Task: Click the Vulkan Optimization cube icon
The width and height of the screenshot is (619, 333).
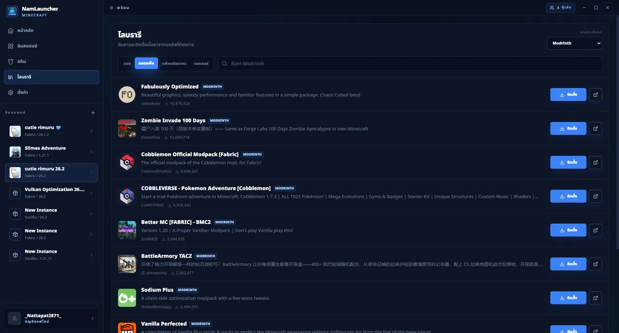Action: [x=15, y=193]
